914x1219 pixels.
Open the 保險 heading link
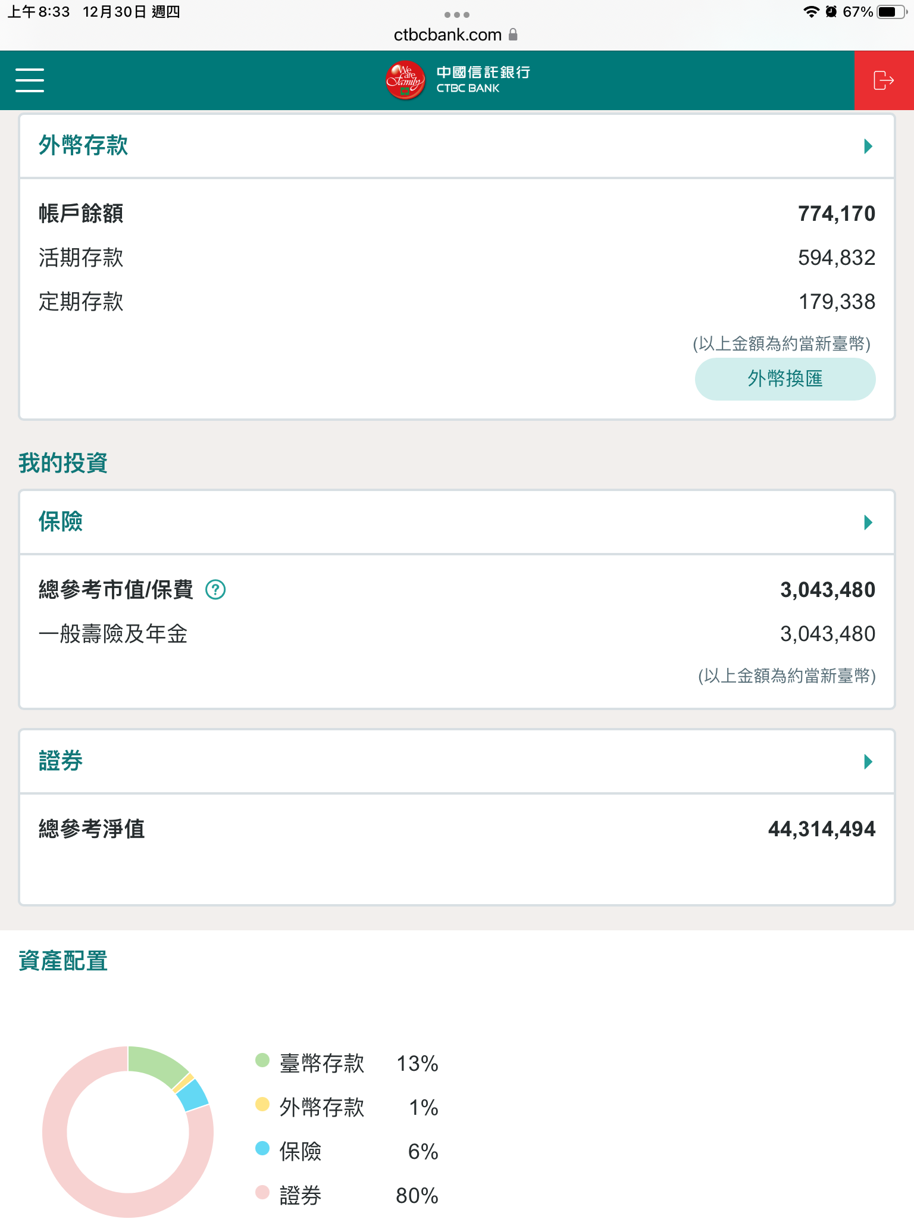[x=61, y=522]
